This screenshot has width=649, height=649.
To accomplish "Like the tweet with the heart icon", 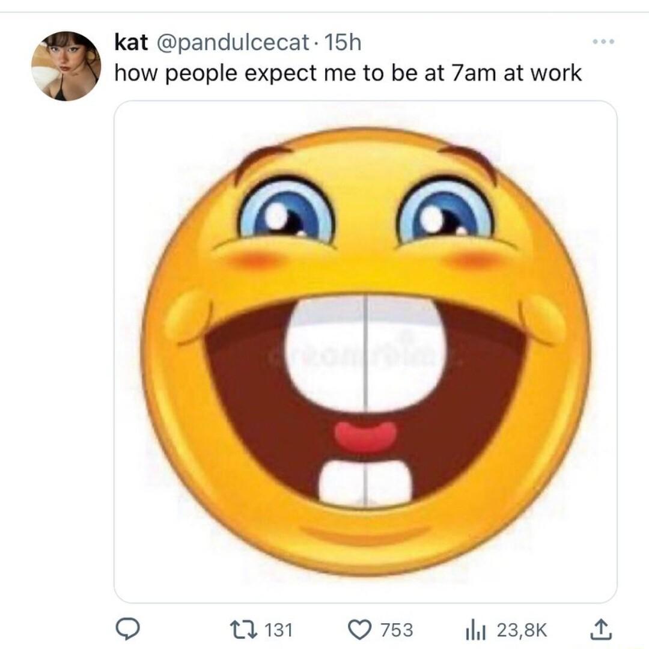I will tap(361, 630).
